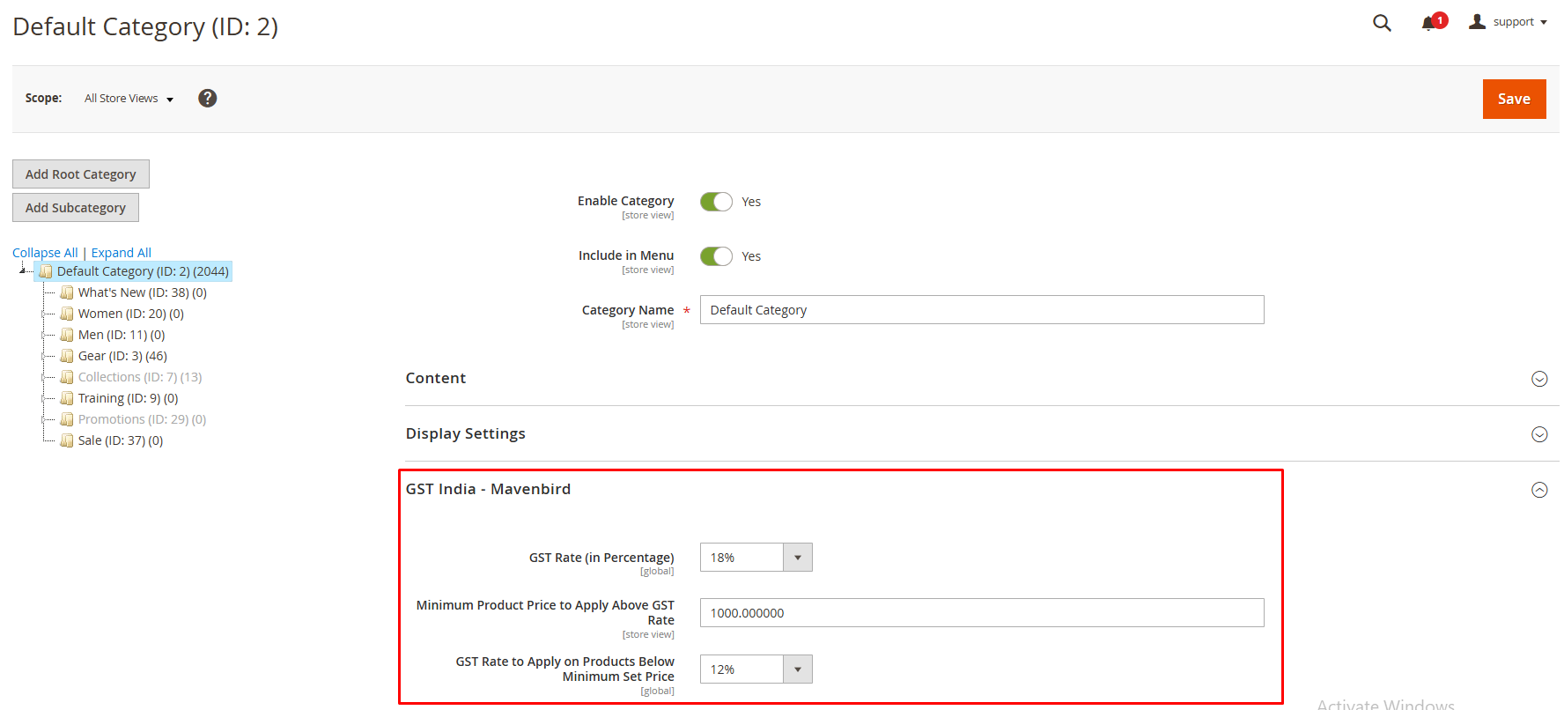Click the folder icon beside Collections category

point(67,377)
